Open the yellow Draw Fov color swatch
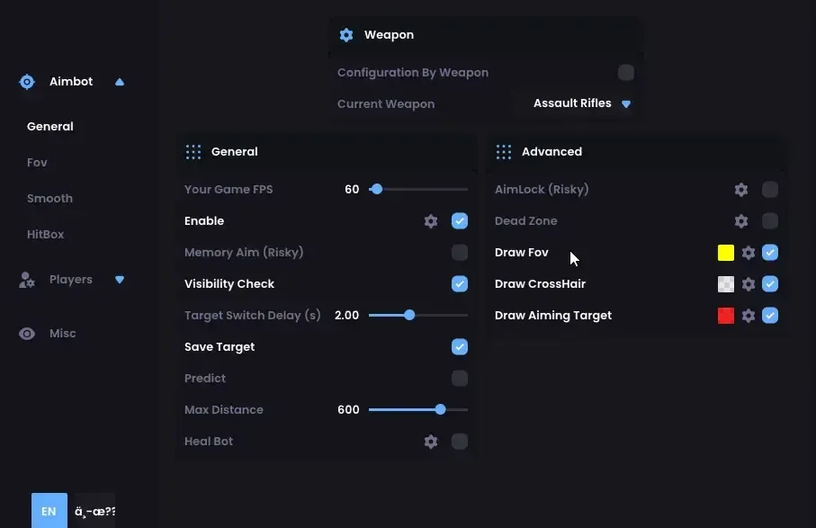This screenshot has height=528, width=816. point(726,253)
